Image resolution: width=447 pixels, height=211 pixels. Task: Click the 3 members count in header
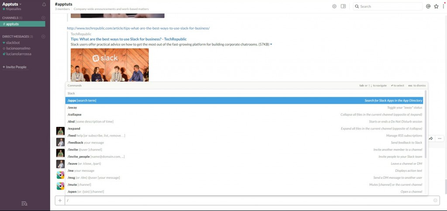[x=62, y=9]
